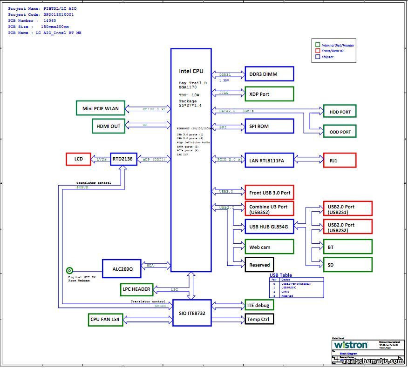Click the XDP Port block
408x368 pixels.
(269, 94)
